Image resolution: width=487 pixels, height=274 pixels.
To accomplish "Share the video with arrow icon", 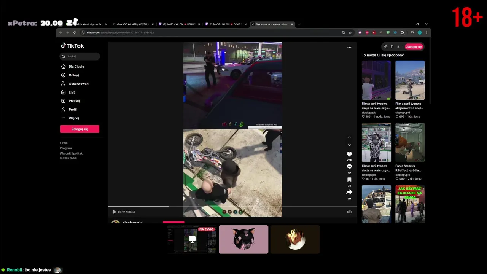I will [x=349, y=192].
